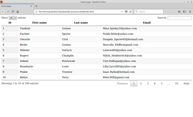Screen dimensions: 193x117
Task: Click email Marcella_Pfeffer@gmail.com
Action: [x=121, y=44]
